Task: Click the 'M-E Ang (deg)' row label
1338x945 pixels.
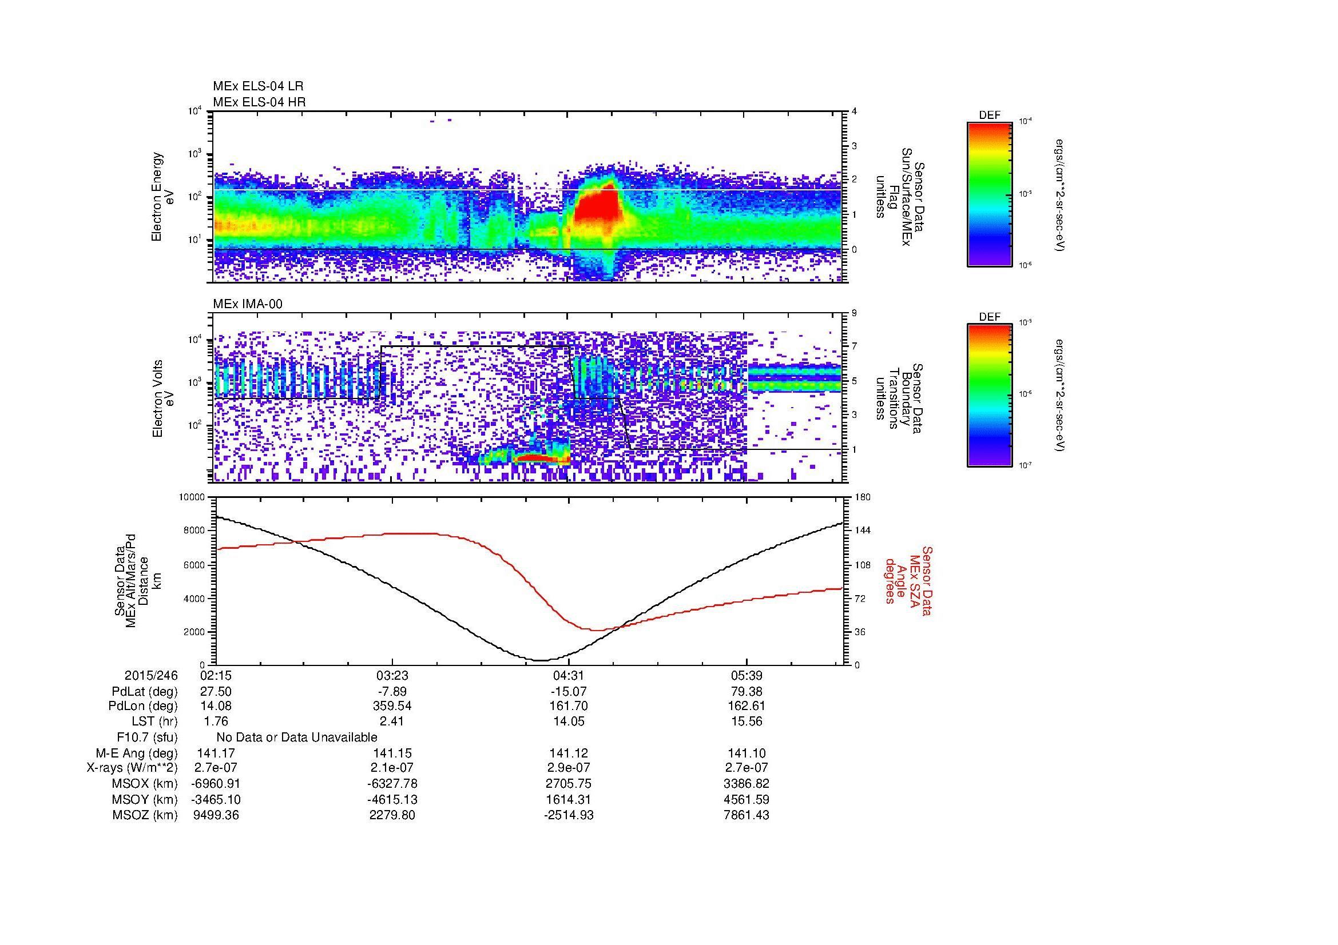Action: click(x=138, y=753)
